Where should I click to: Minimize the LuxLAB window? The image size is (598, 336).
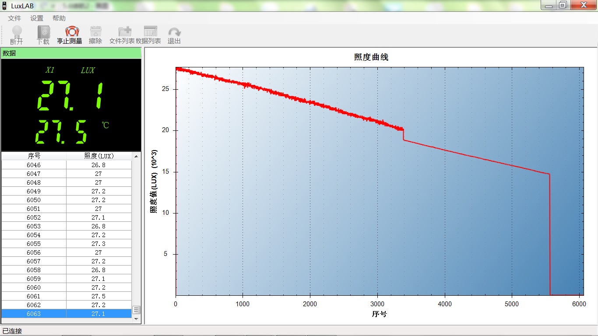coord(549,5)
